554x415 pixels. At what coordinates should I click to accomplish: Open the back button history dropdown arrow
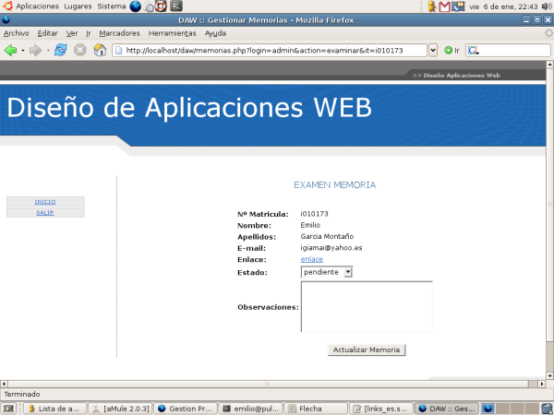coord(22,50)
